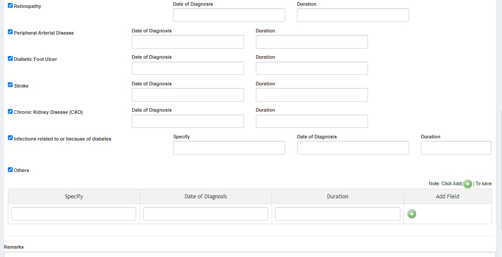Click the Infections Duration field
Screen dimensions: 502x257
coord(456,148)
